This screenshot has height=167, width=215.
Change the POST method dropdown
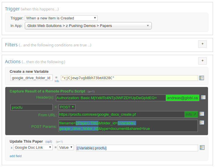click(67, 107)
